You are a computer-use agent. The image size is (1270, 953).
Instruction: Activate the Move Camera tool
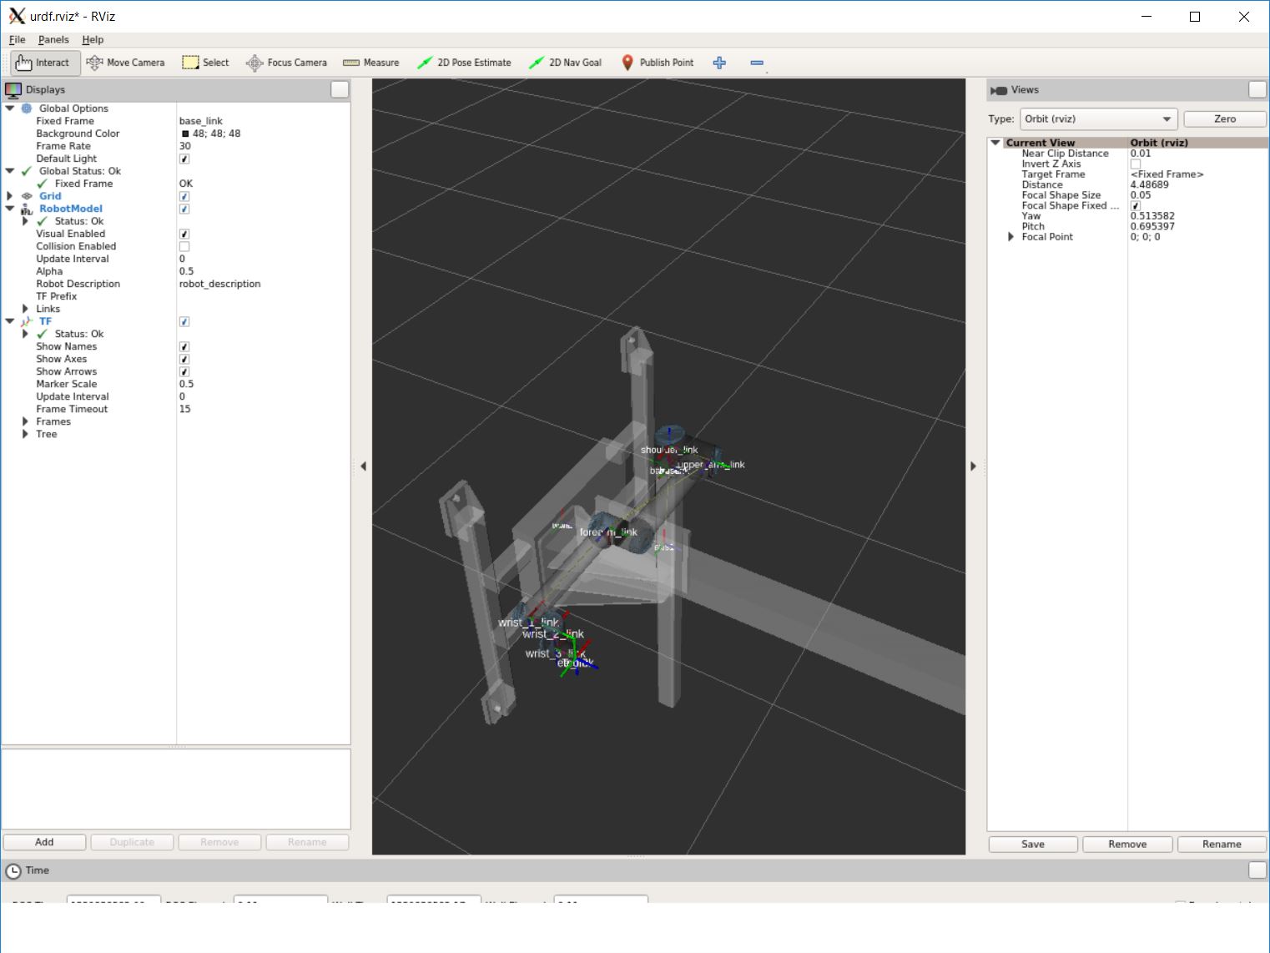tap(126, 63)
